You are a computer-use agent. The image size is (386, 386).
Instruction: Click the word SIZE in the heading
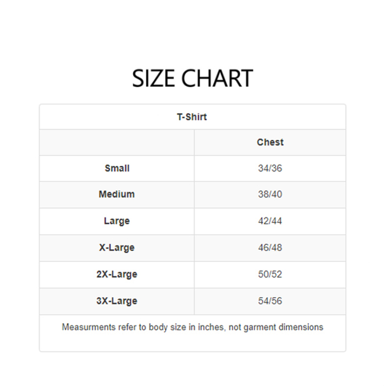[153, 79]
